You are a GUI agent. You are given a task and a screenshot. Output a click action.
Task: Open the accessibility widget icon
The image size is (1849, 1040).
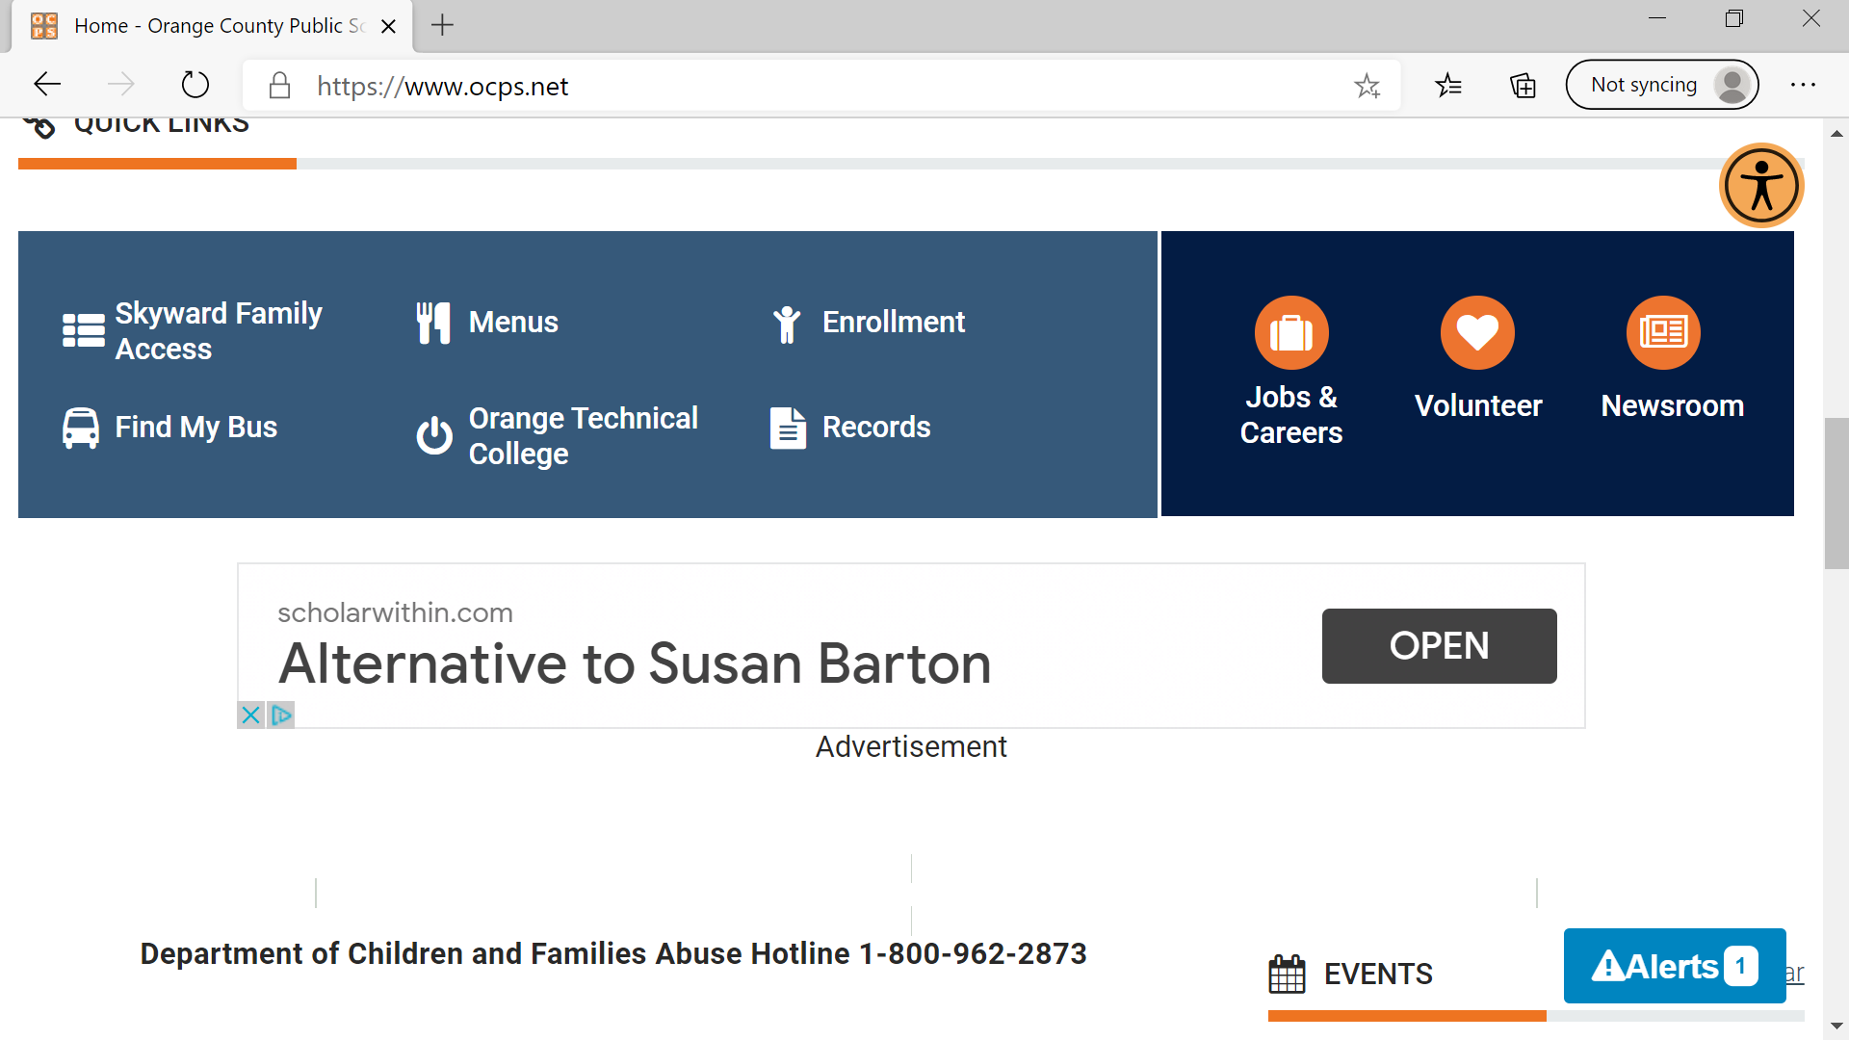coord(1761,185)
